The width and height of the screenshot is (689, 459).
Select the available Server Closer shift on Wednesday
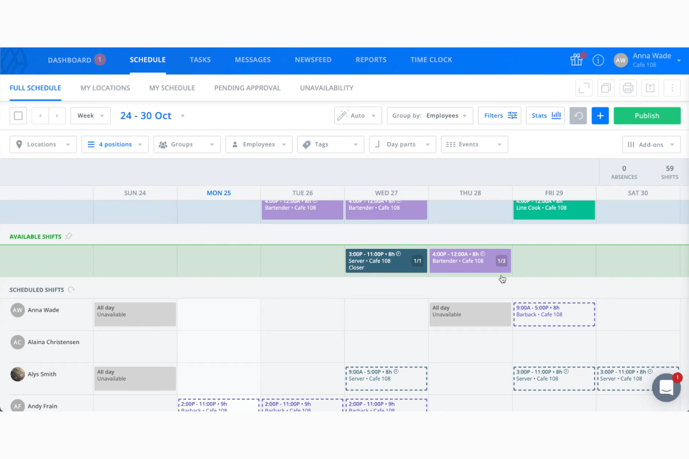[386, 261]
